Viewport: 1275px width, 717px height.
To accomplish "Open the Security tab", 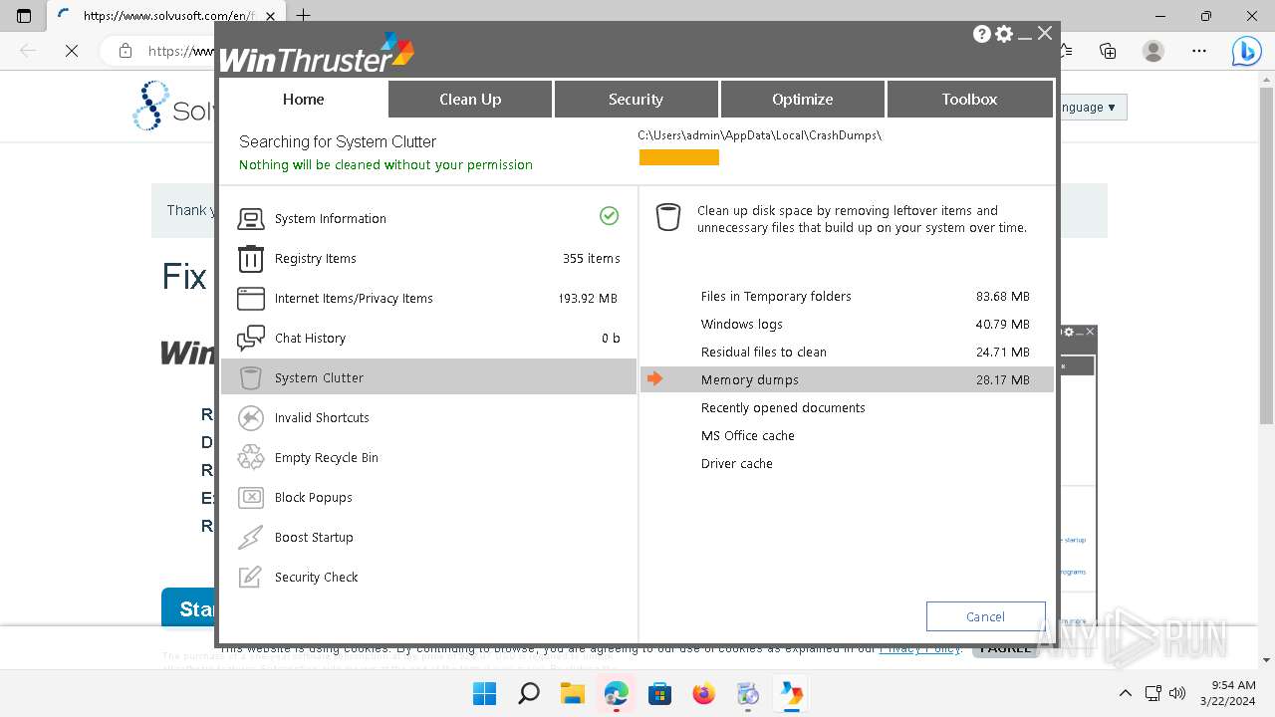I will click(x=636, y=99).
